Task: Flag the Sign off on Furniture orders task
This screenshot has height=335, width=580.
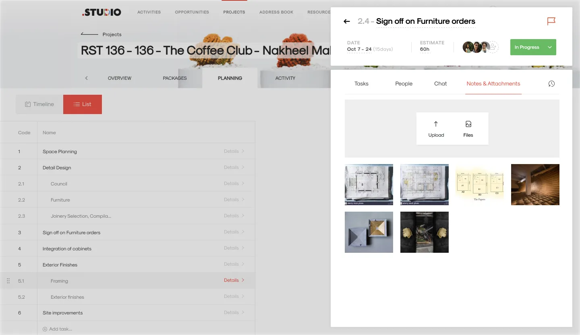Action: [551, 21]
